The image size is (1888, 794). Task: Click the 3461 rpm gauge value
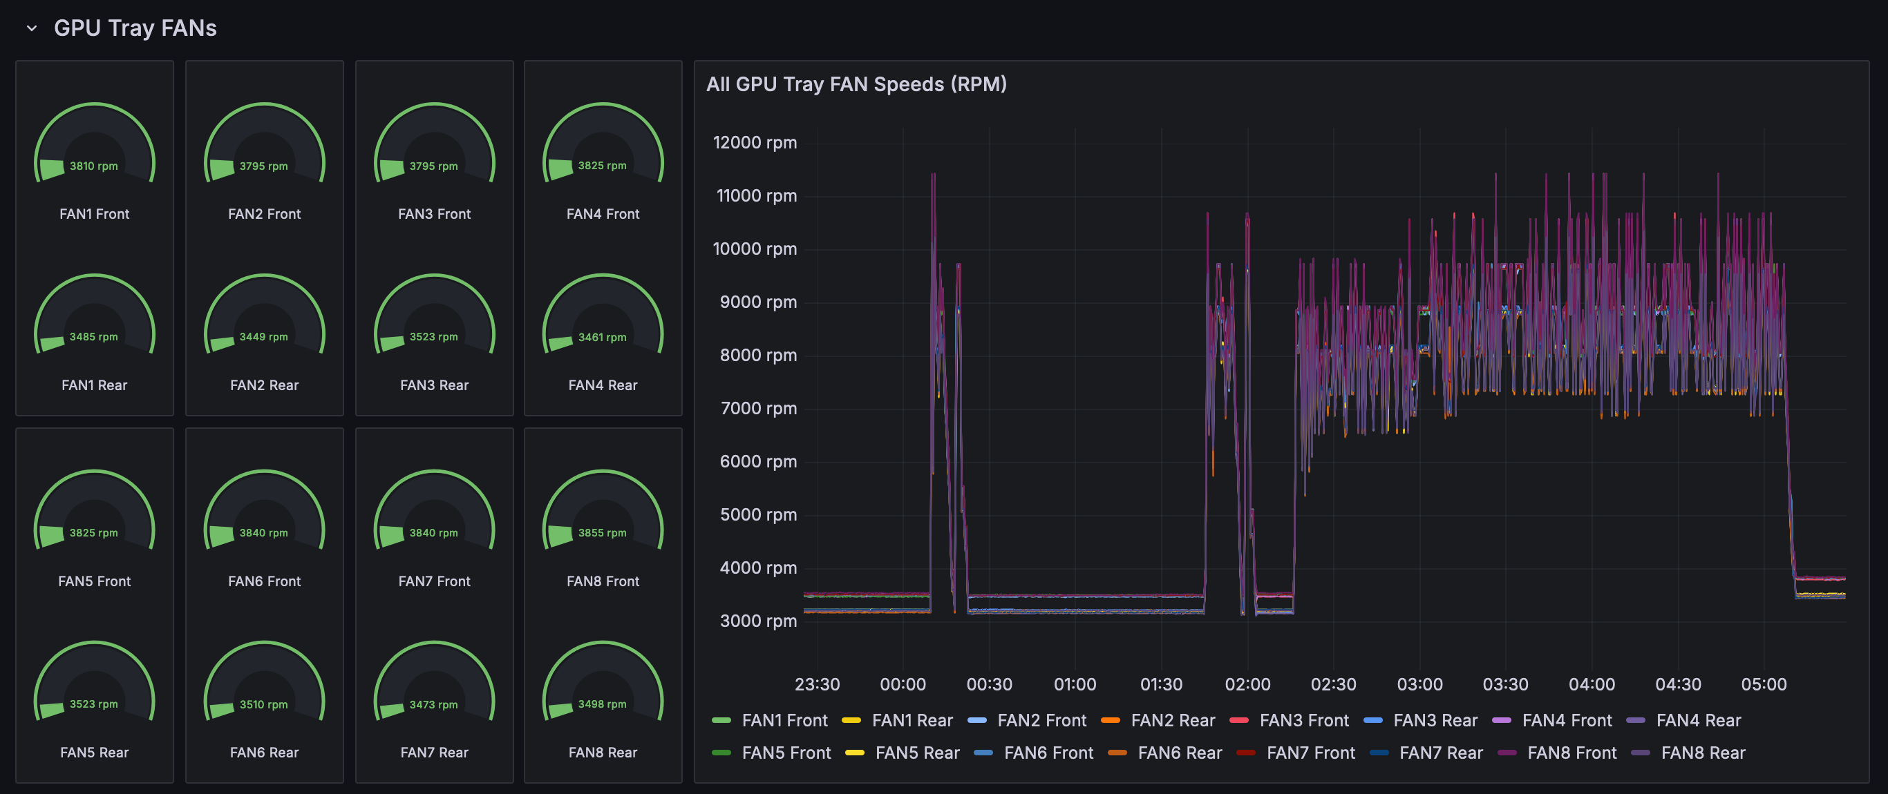point(603,337)
